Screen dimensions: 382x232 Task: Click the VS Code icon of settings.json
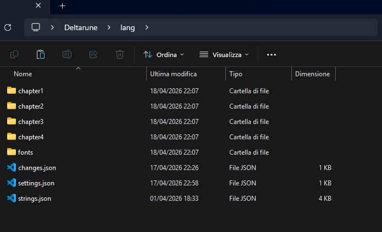click(x=12, y=183)
